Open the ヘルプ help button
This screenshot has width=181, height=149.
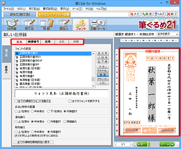pyautogui.click(x=159, y=14)
